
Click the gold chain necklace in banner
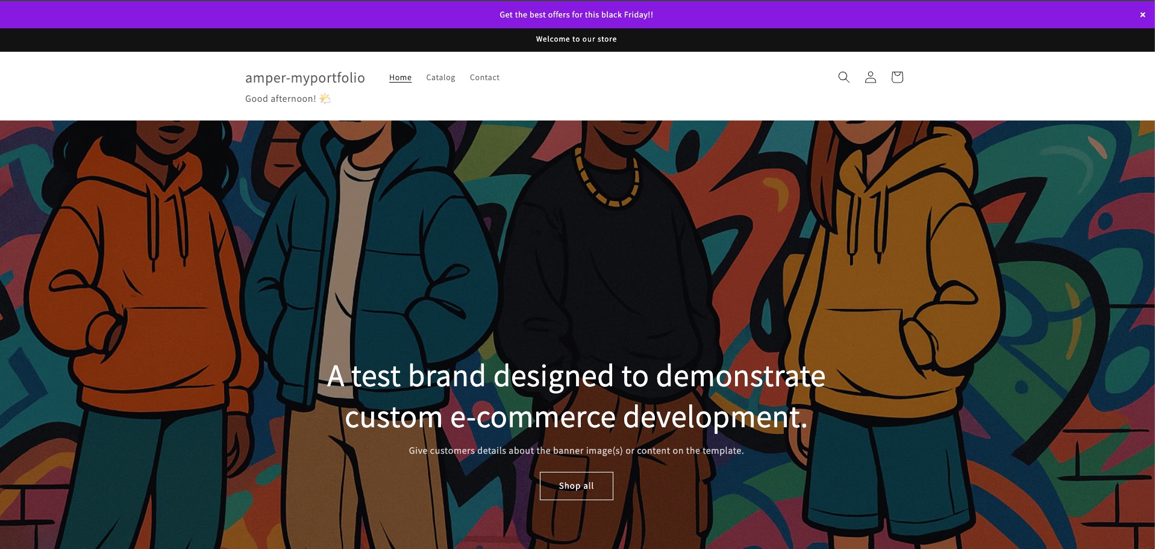pos(606,181)
